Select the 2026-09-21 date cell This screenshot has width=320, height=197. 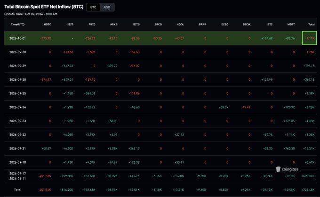[18, 149]
